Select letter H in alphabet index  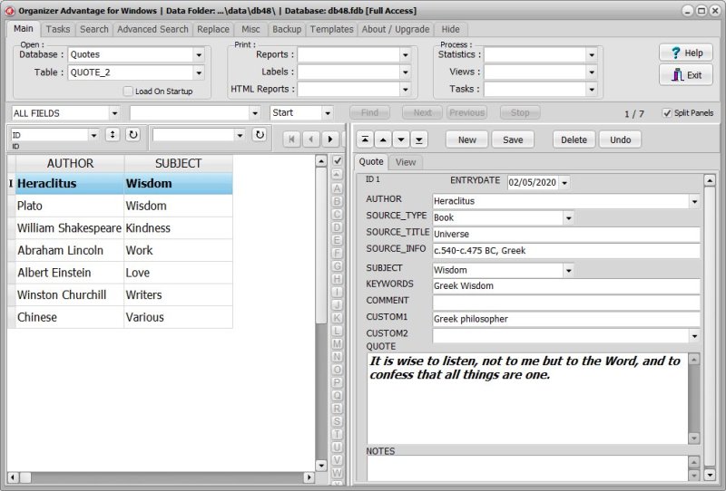click(x=337, y=279)
